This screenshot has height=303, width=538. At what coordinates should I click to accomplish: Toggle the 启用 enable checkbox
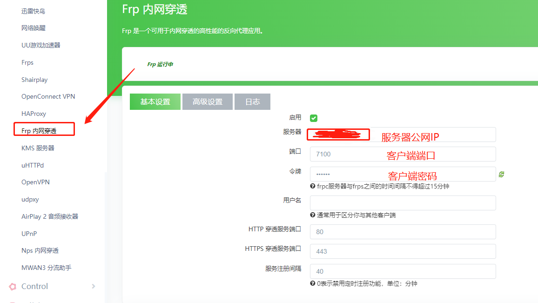[x=314, y=118]
